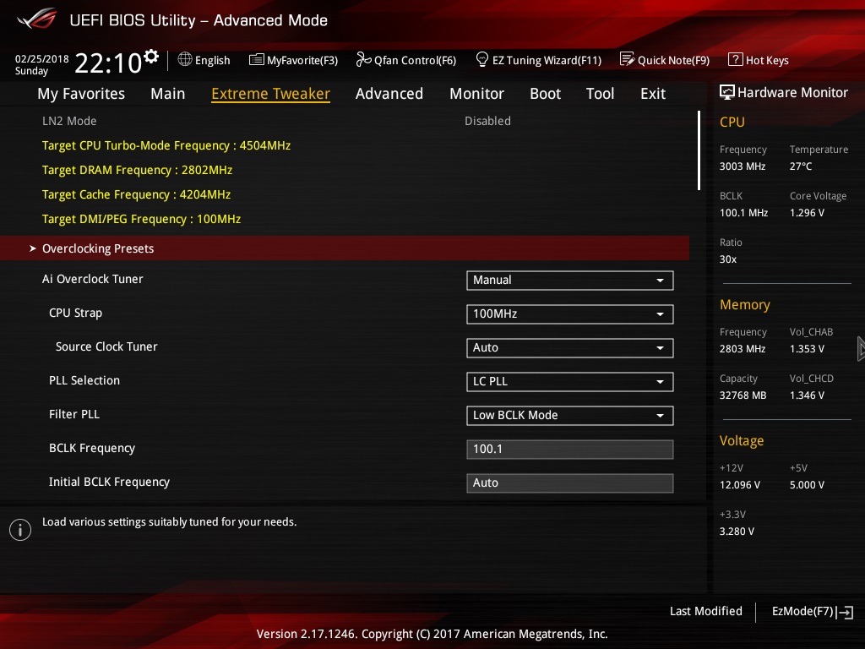Switch to the Main tab
The image size is (865, 649).
point(168,94)
